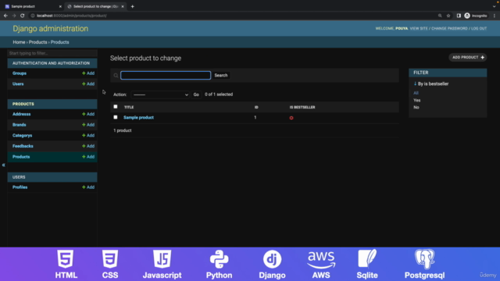The width and height of the screenshot is (500, 281).
Task: Add a new Address
Action: [88, 114]
